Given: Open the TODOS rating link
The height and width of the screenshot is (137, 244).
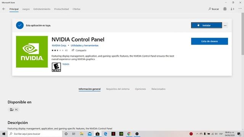Looking at the screenshot, I should (x=66, y=64).
